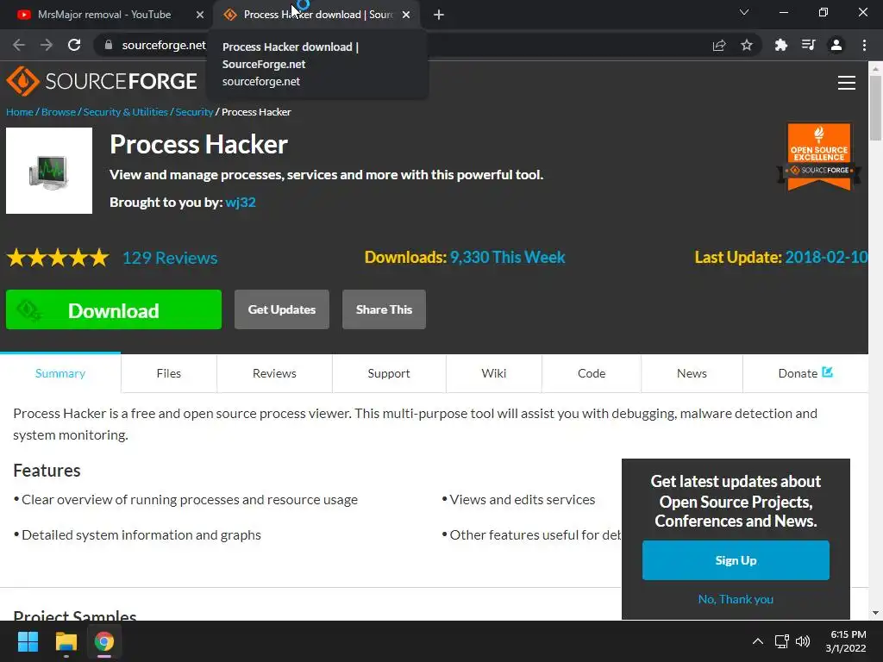Screen dimensions: 883x662
Task: Open the 129 Reviews link
Action: pos(170,258)
